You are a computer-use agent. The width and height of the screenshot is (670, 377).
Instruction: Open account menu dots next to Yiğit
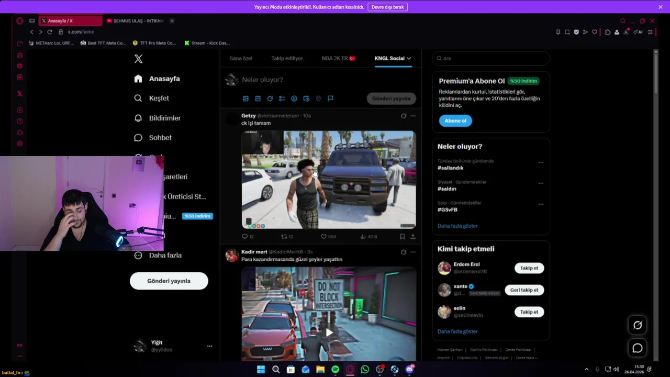tap(209, 346)
